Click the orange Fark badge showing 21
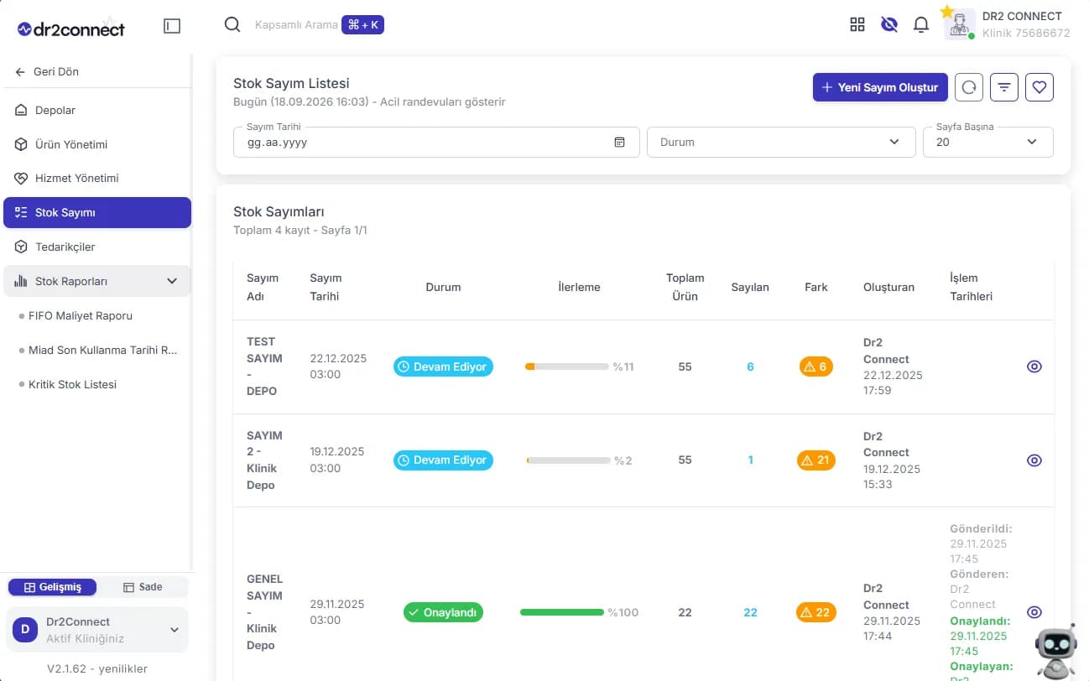The image size is (1089, 681). [816, 460]
